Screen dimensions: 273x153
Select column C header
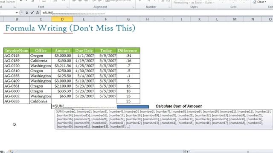[x=41, y=19]
